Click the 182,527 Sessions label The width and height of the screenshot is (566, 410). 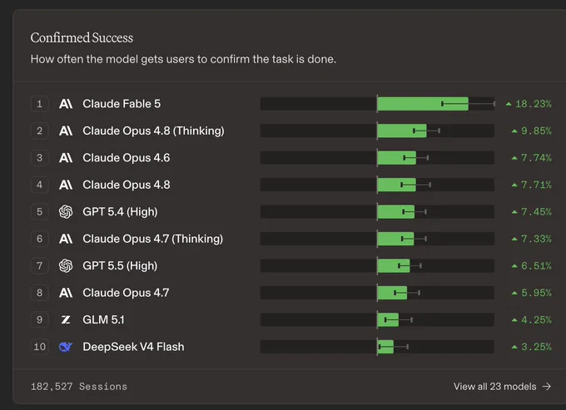79,387
